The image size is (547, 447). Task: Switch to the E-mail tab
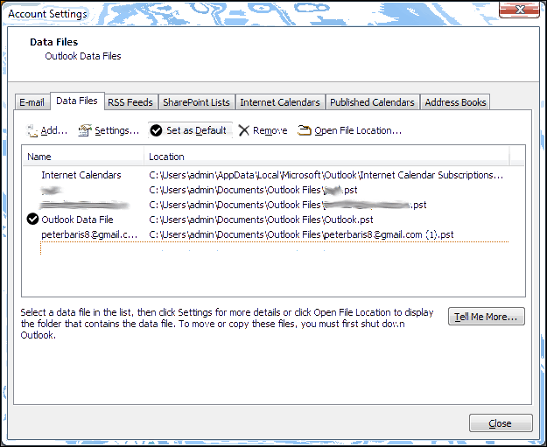(x=32, y=102)
